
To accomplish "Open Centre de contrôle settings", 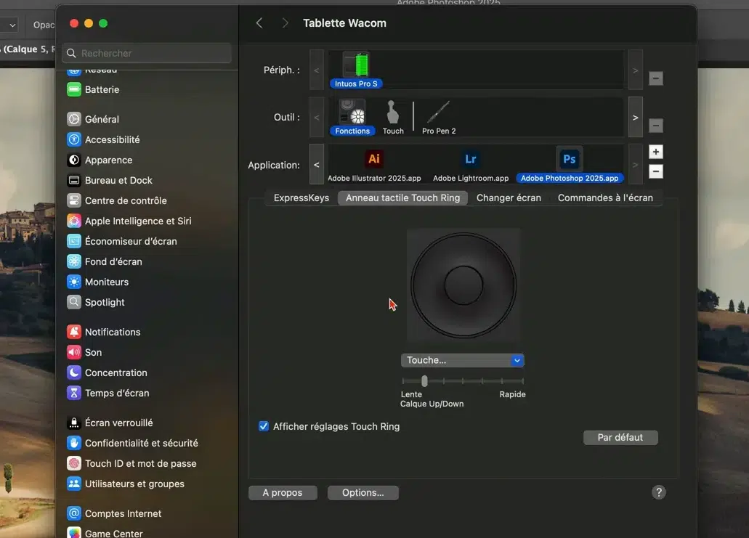I will (116, 200).
